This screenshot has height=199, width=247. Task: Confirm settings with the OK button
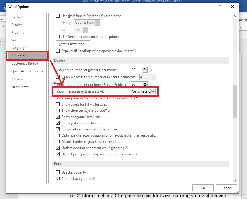(203, 188)
